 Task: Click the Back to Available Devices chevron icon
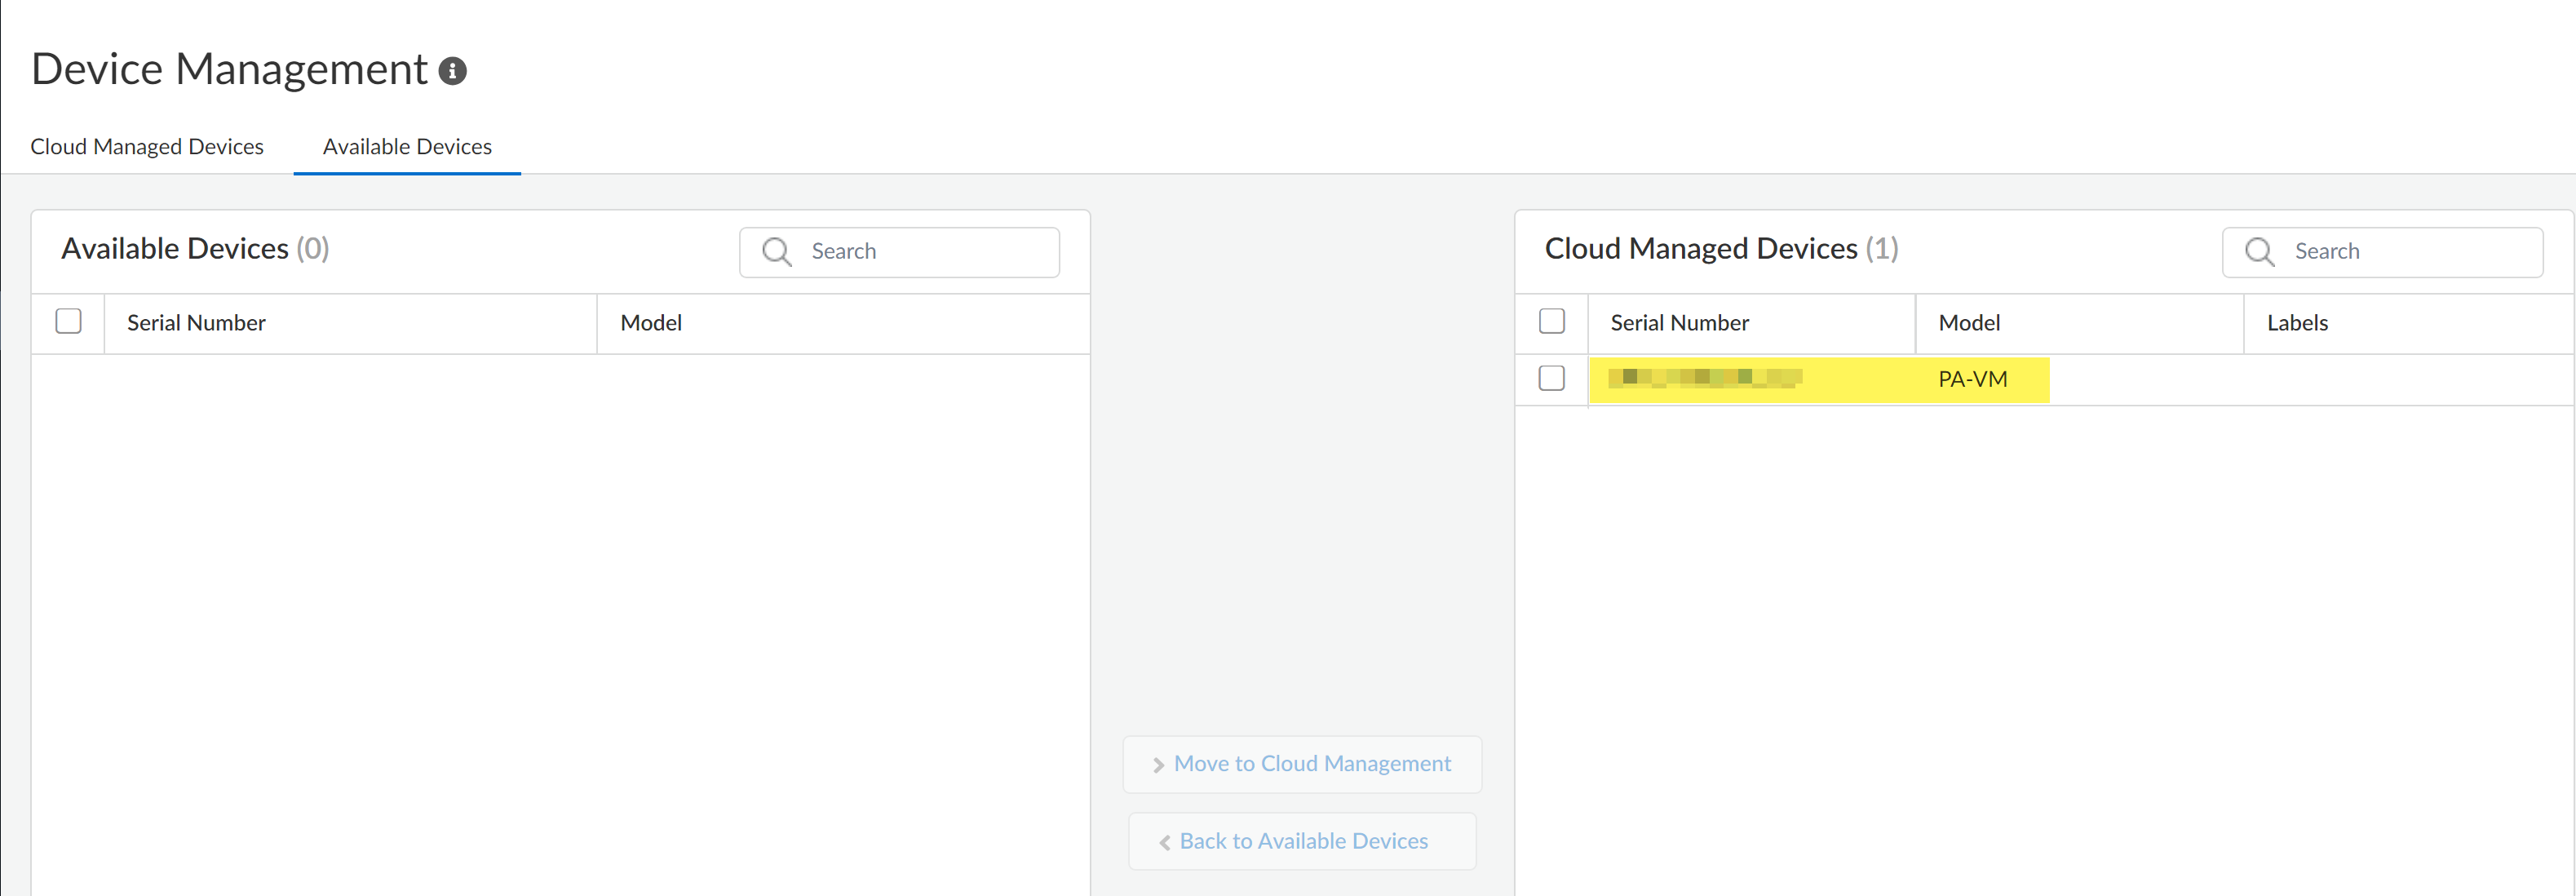click(x=1164, y=843)
